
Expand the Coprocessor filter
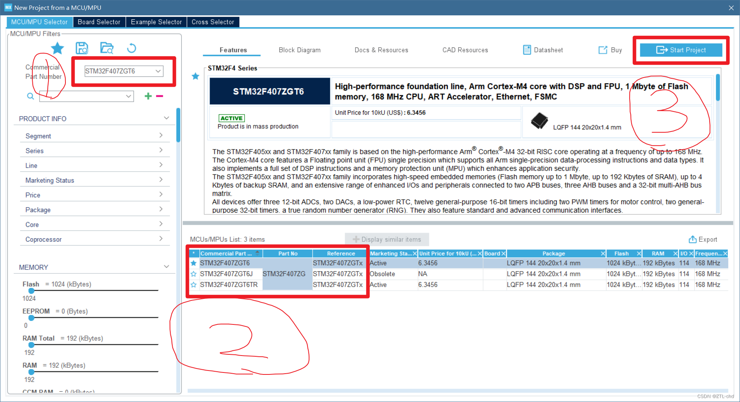tap(161, 239)
